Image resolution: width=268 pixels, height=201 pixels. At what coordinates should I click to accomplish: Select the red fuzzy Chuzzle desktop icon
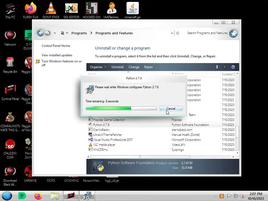pyautogui.click(x=10, y=149)
